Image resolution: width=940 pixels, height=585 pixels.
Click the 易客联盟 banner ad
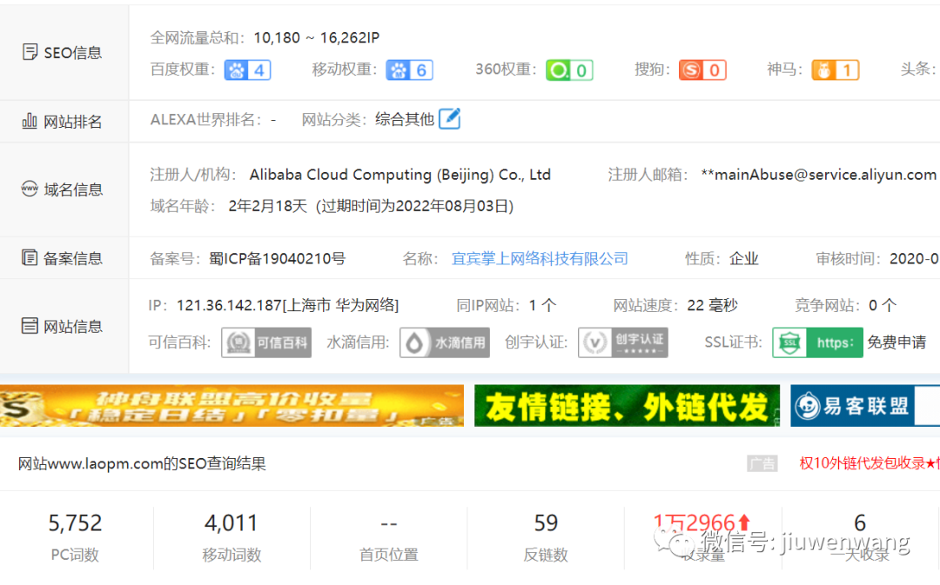[865, 405]
